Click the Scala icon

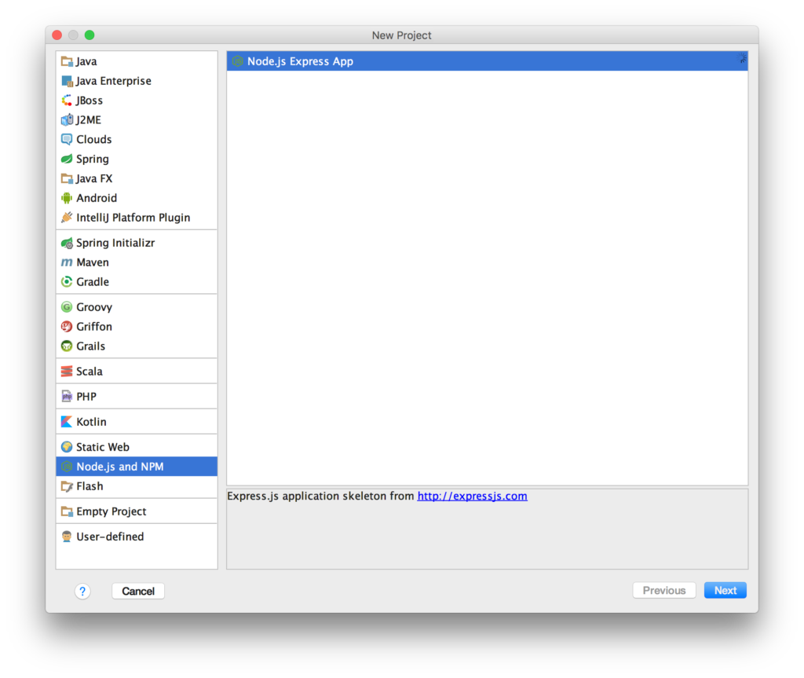[67, 371]
